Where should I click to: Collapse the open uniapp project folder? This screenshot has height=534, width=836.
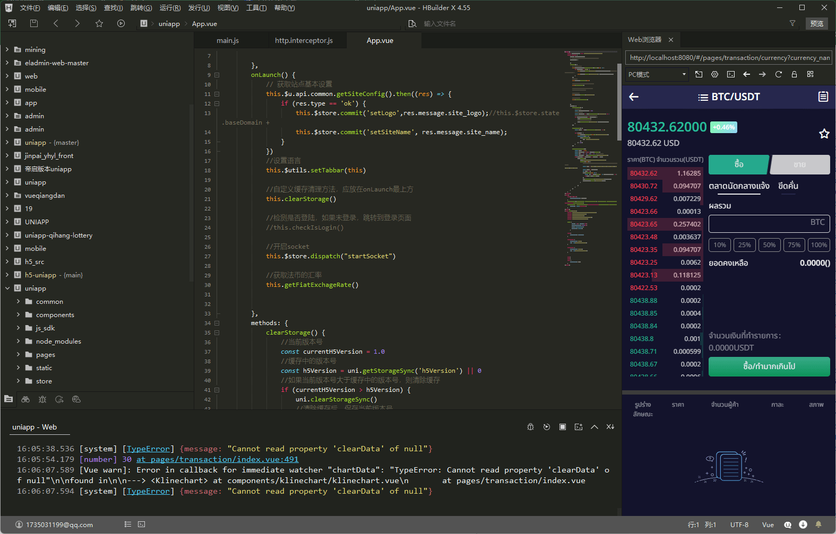click(x=7, y=288)
